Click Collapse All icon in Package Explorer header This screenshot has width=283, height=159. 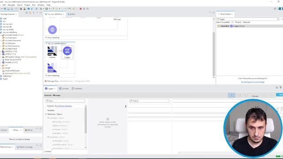pos(27,13)
